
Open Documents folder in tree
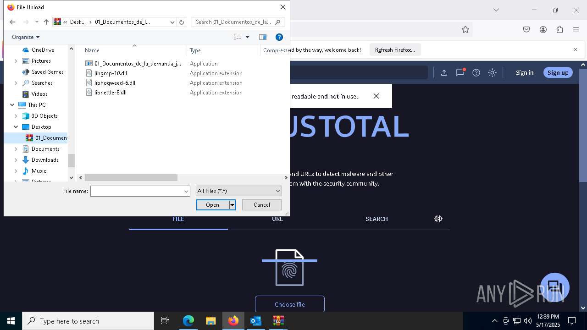pos(45,149)
